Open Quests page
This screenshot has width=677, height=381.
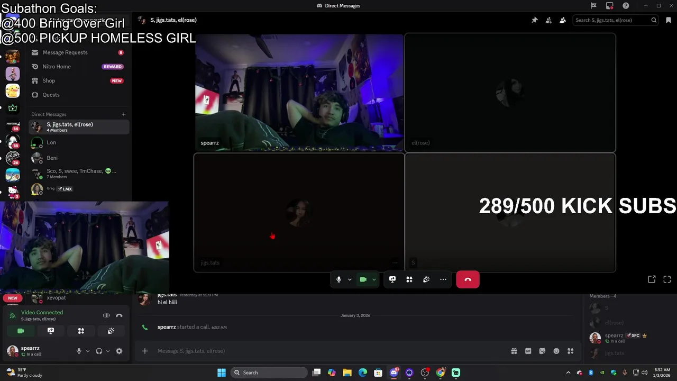[x=79, y=95]
